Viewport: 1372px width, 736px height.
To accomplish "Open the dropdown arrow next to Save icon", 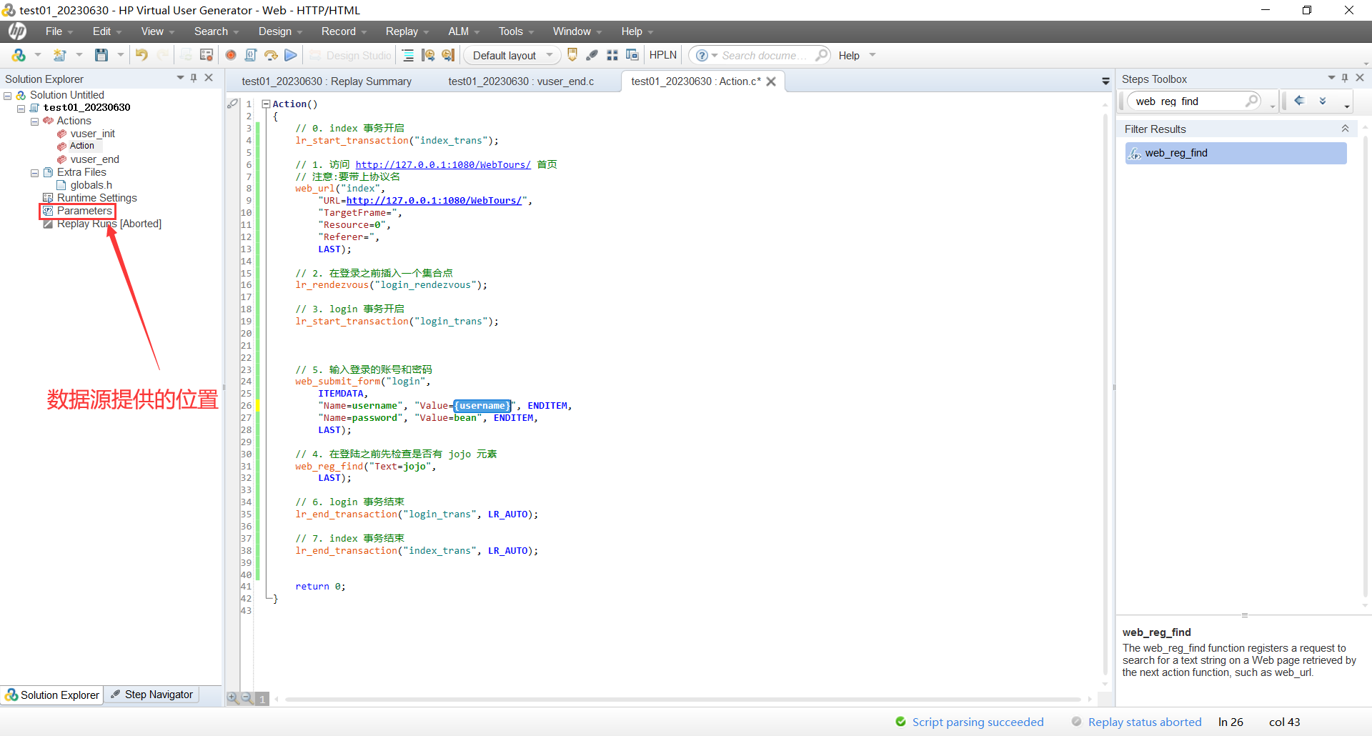I will (120, 55).
